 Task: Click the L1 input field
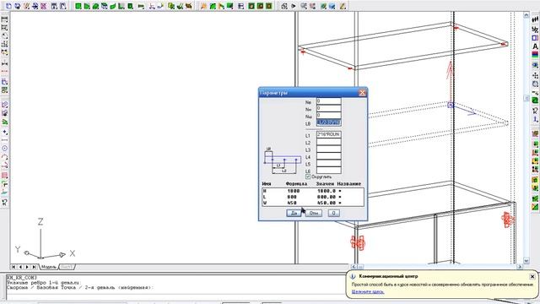[328, 134]
